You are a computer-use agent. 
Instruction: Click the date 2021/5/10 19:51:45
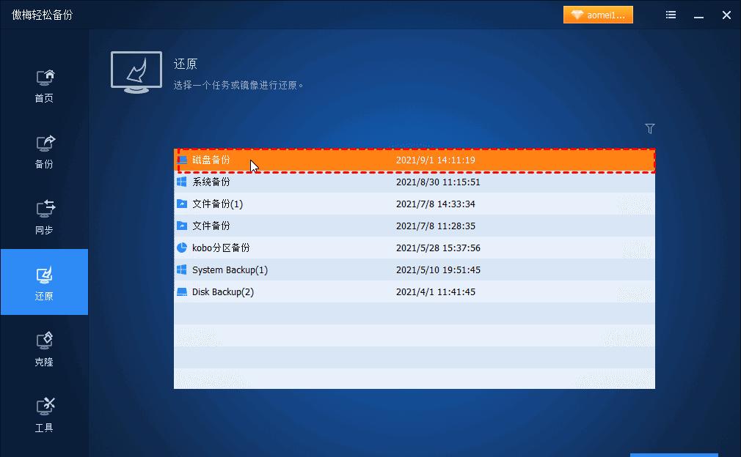pos(437,270)
